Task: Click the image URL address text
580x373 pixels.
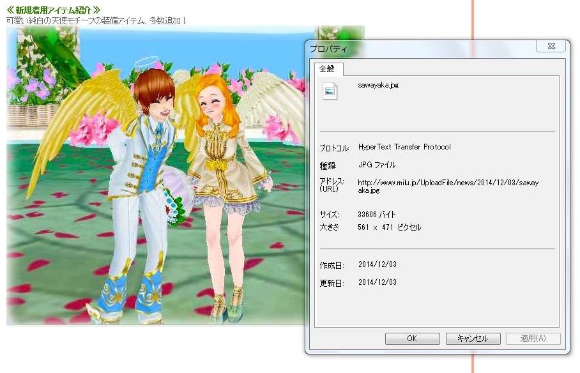Action: click(x=448, y=186)
